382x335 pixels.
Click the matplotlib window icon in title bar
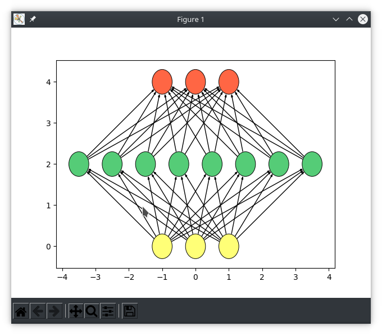tap(19, 19)
